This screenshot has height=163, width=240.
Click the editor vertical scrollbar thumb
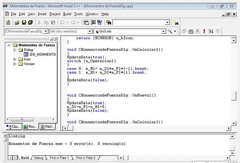click(234, 96)
